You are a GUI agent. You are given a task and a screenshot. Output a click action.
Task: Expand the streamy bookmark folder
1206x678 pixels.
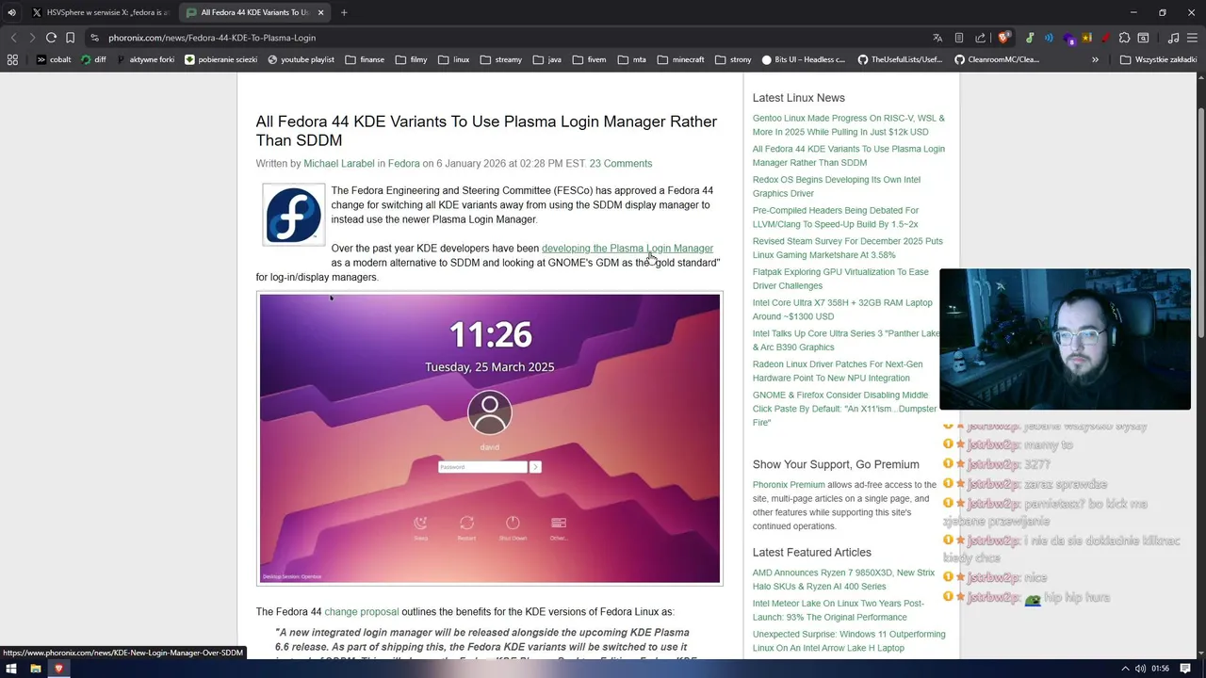click(501, 59)
